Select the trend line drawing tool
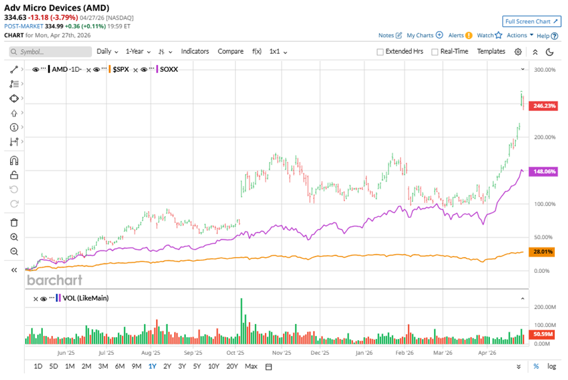568x380 pixels. coord(14,69)
